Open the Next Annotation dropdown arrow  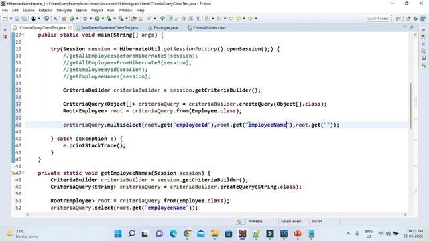tap(213, 19)
